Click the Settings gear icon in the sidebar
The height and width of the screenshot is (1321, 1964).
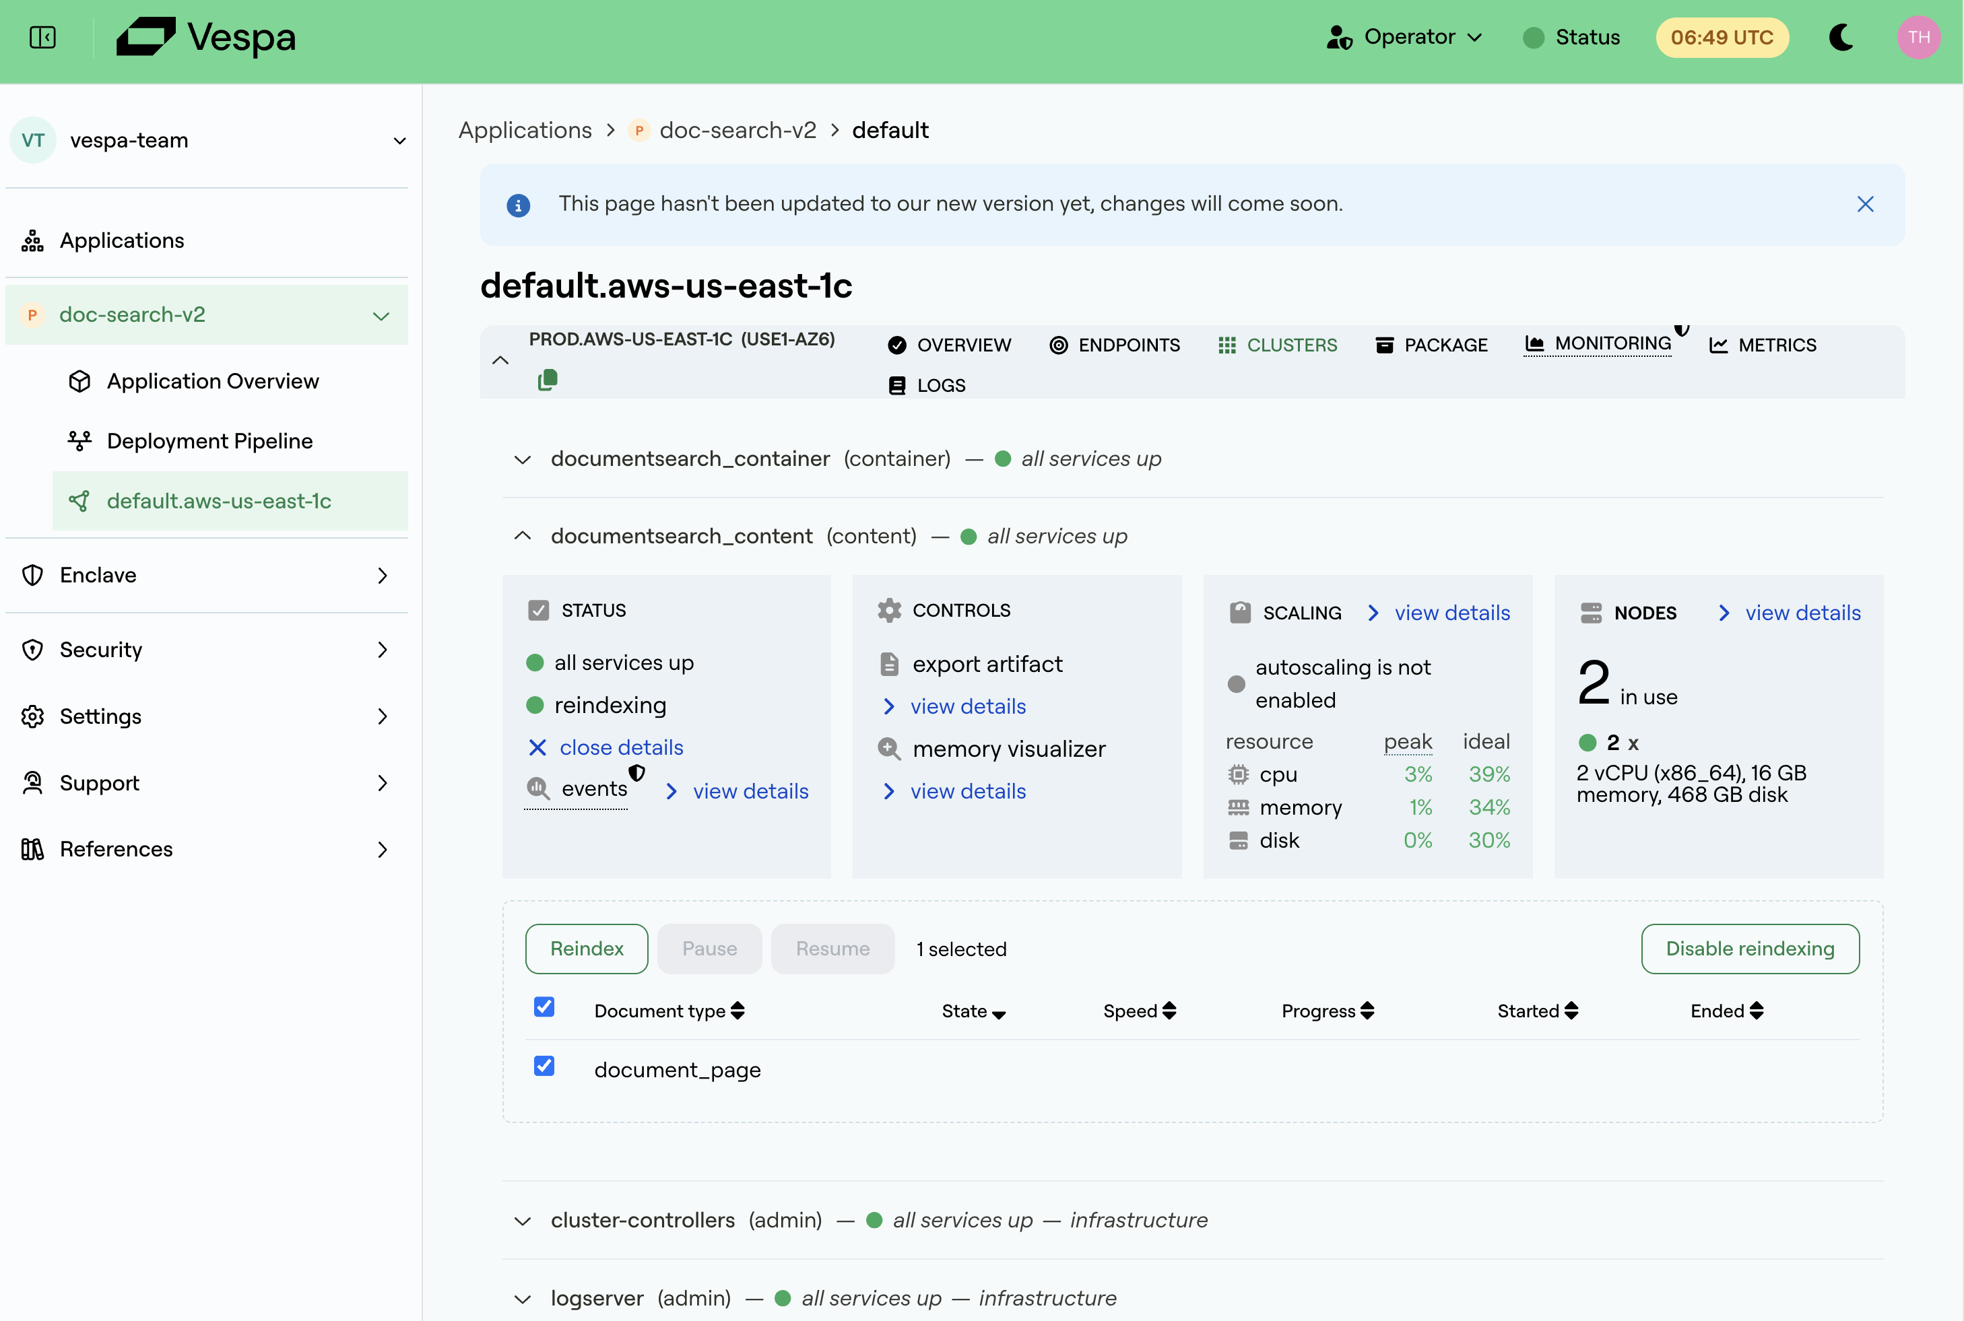[32, 716]
